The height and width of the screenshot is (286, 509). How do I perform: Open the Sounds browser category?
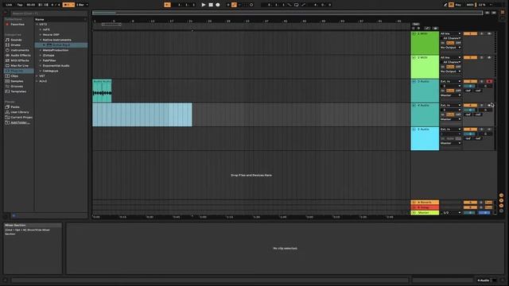point(16,40)
